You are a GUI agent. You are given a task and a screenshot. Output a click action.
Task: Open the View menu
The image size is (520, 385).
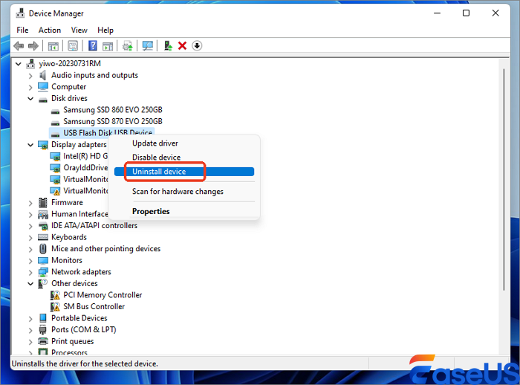pos(79,30)
